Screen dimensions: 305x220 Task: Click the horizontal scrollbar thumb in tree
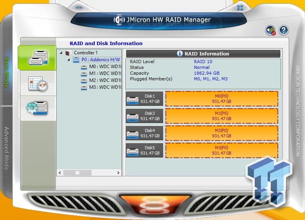point(77,173)
